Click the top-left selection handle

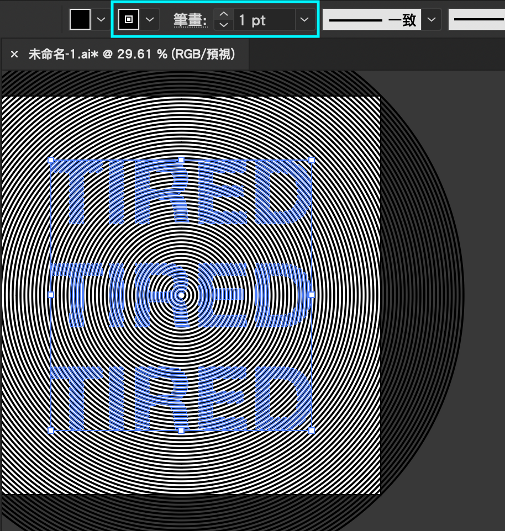tap(51, 160)
